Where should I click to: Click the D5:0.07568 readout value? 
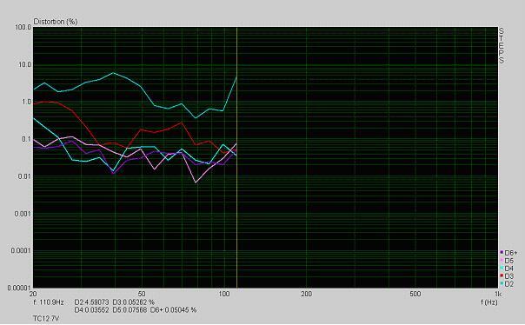130,310
